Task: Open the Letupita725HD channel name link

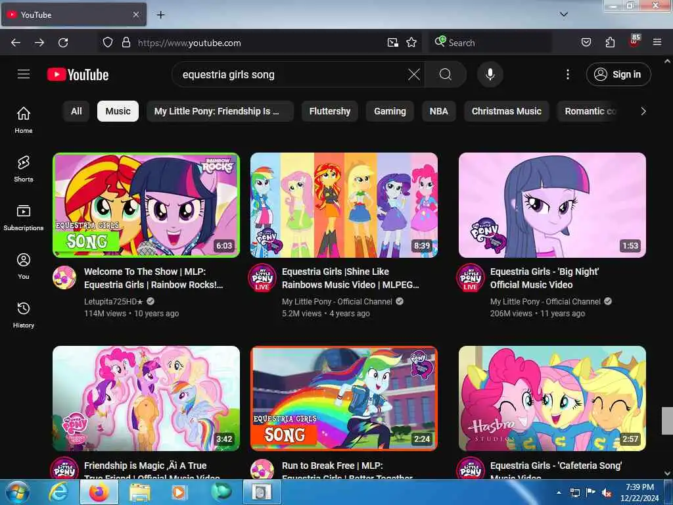Action: point(113,301)
